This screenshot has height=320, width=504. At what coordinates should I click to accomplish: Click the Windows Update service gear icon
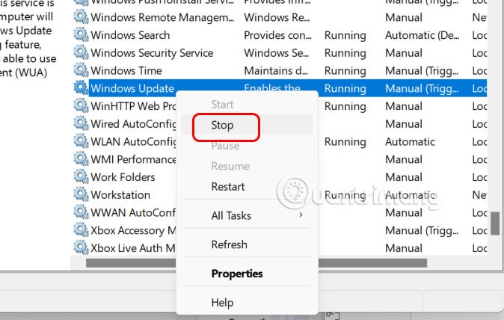pyautogui.click(x=81, y=88)
